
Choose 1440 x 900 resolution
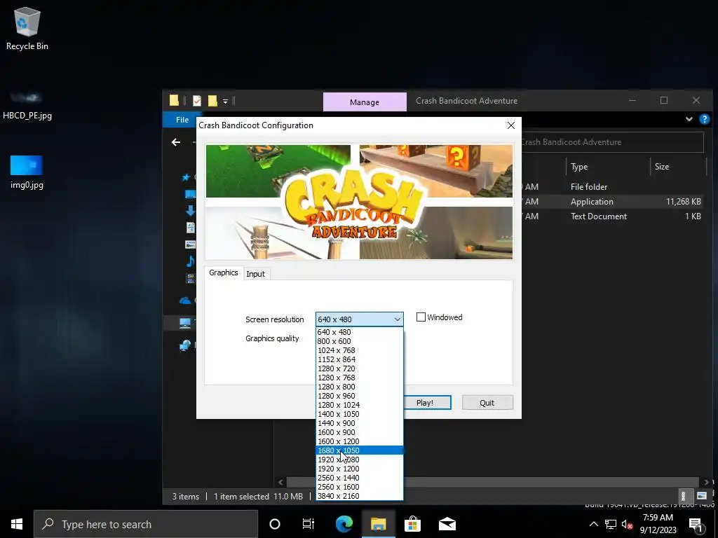(360, 423)
